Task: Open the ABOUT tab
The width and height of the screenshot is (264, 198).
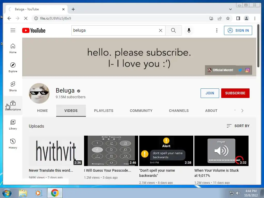Action: click(x=211, y=111)
